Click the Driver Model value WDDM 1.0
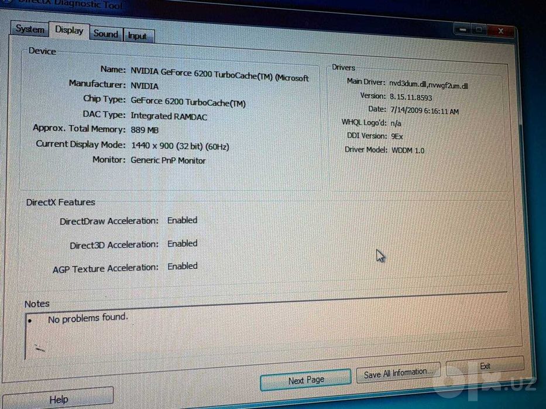 (x=408, y=150)
